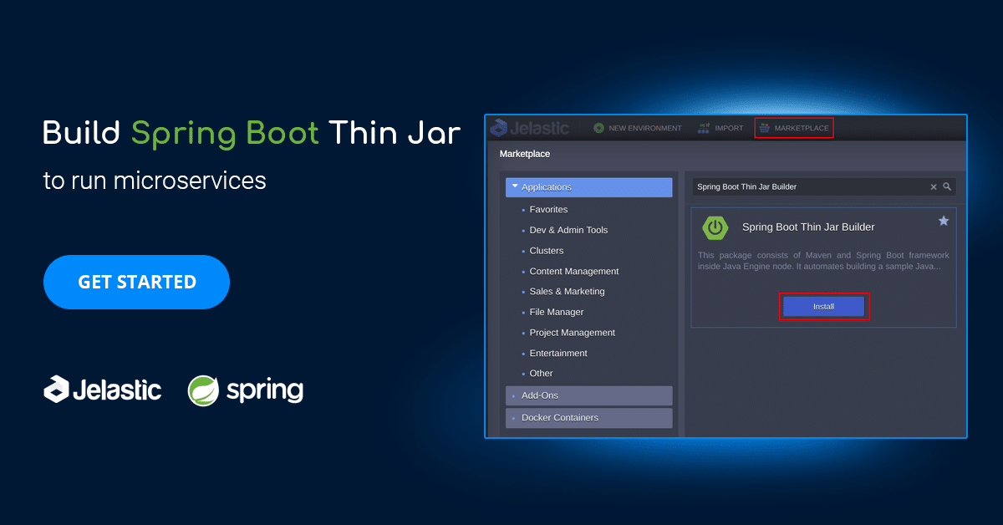Open Marketplace via the shopping cart icon

[x=766, y=127]
